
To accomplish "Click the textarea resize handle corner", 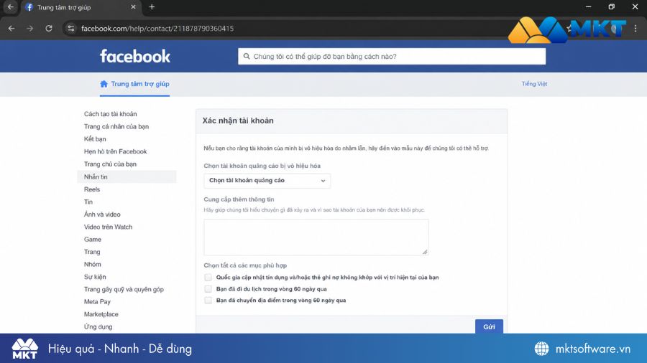I will (x=425, y=252).
